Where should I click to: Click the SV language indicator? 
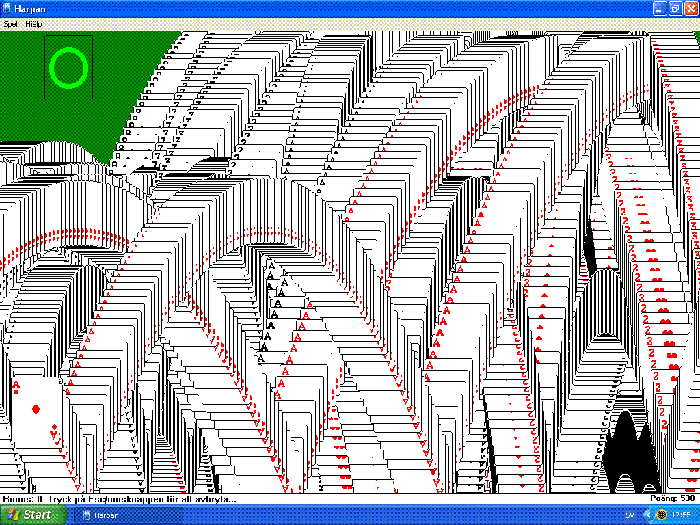pyautogui.click(x=630, y=515)
